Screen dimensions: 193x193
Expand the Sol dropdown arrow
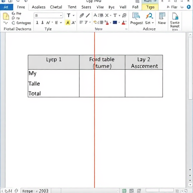[x=153, y=23]
